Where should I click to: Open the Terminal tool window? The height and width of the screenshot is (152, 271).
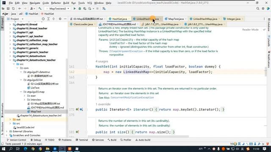(82, 140)
